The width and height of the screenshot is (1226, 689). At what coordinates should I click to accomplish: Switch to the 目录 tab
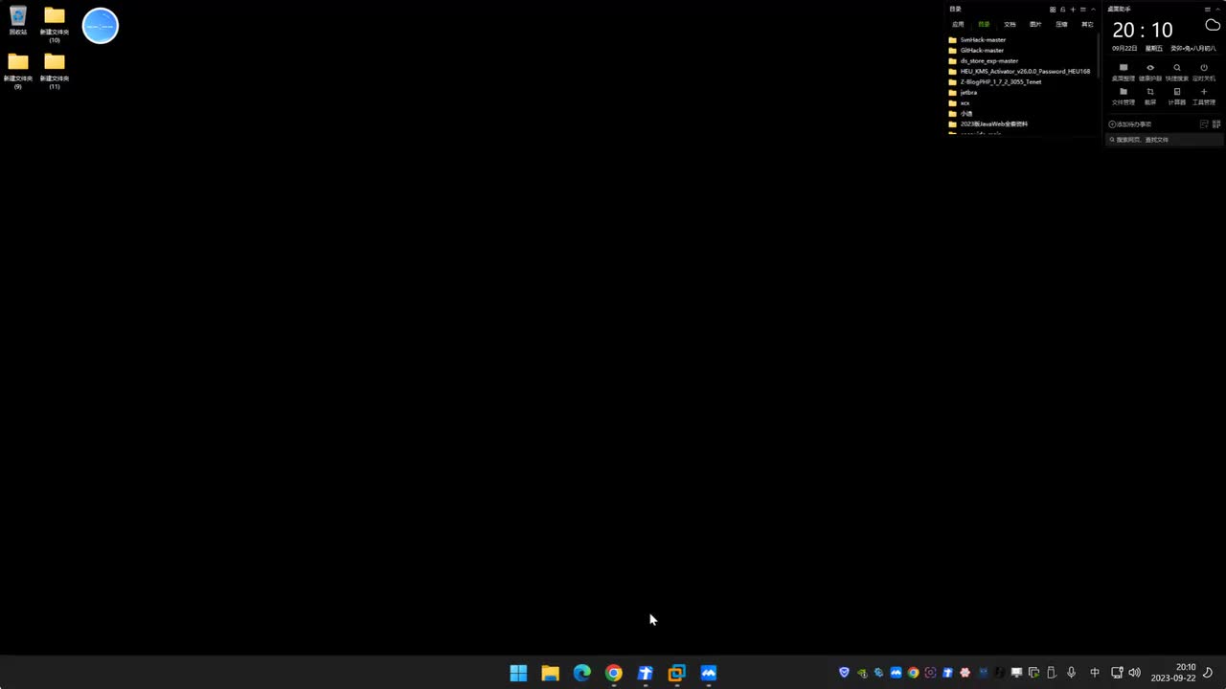point(984,25)
